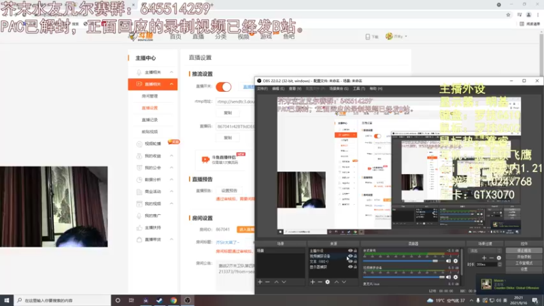Remove the selected scene with minus icon
The width and height of the screenshot is (544, 306).
point(267,282)
